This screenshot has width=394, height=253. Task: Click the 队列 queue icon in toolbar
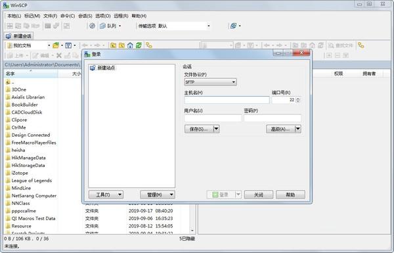(102, 26)
